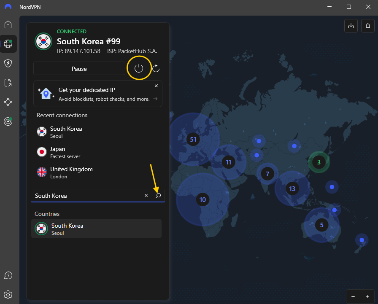Click the South Korea #99 server title
This screenshot has height=304, width=378.
pos(89,41)
